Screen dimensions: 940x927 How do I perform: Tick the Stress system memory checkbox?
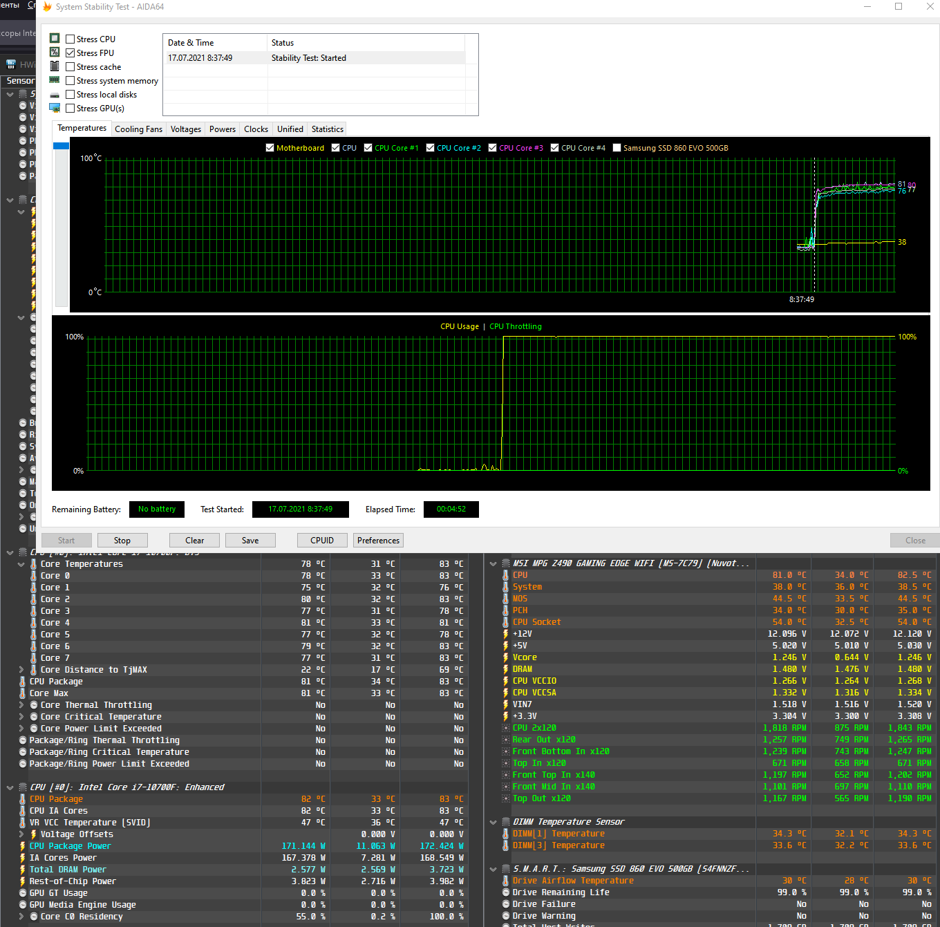[x=70, y=81]
